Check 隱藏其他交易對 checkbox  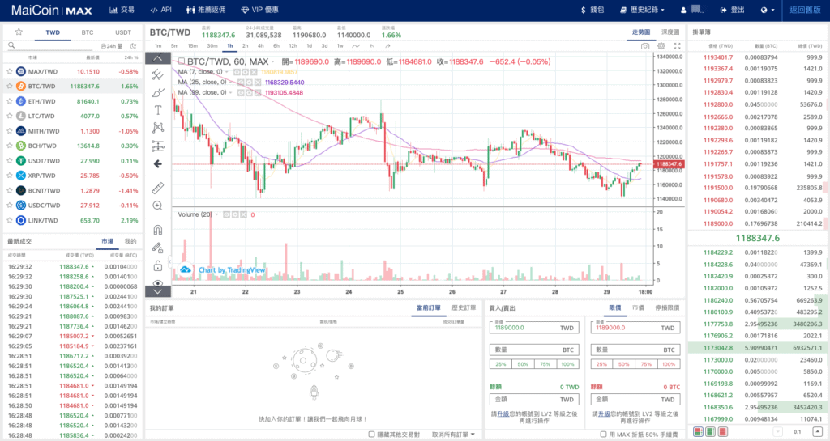(x=371, y=435)
